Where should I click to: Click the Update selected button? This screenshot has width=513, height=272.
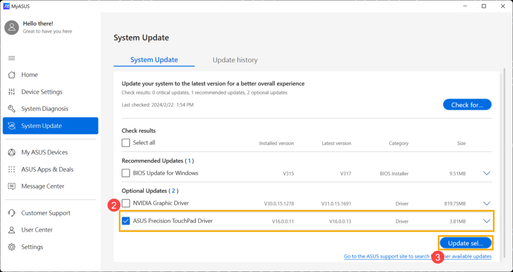tap(465, 243)
